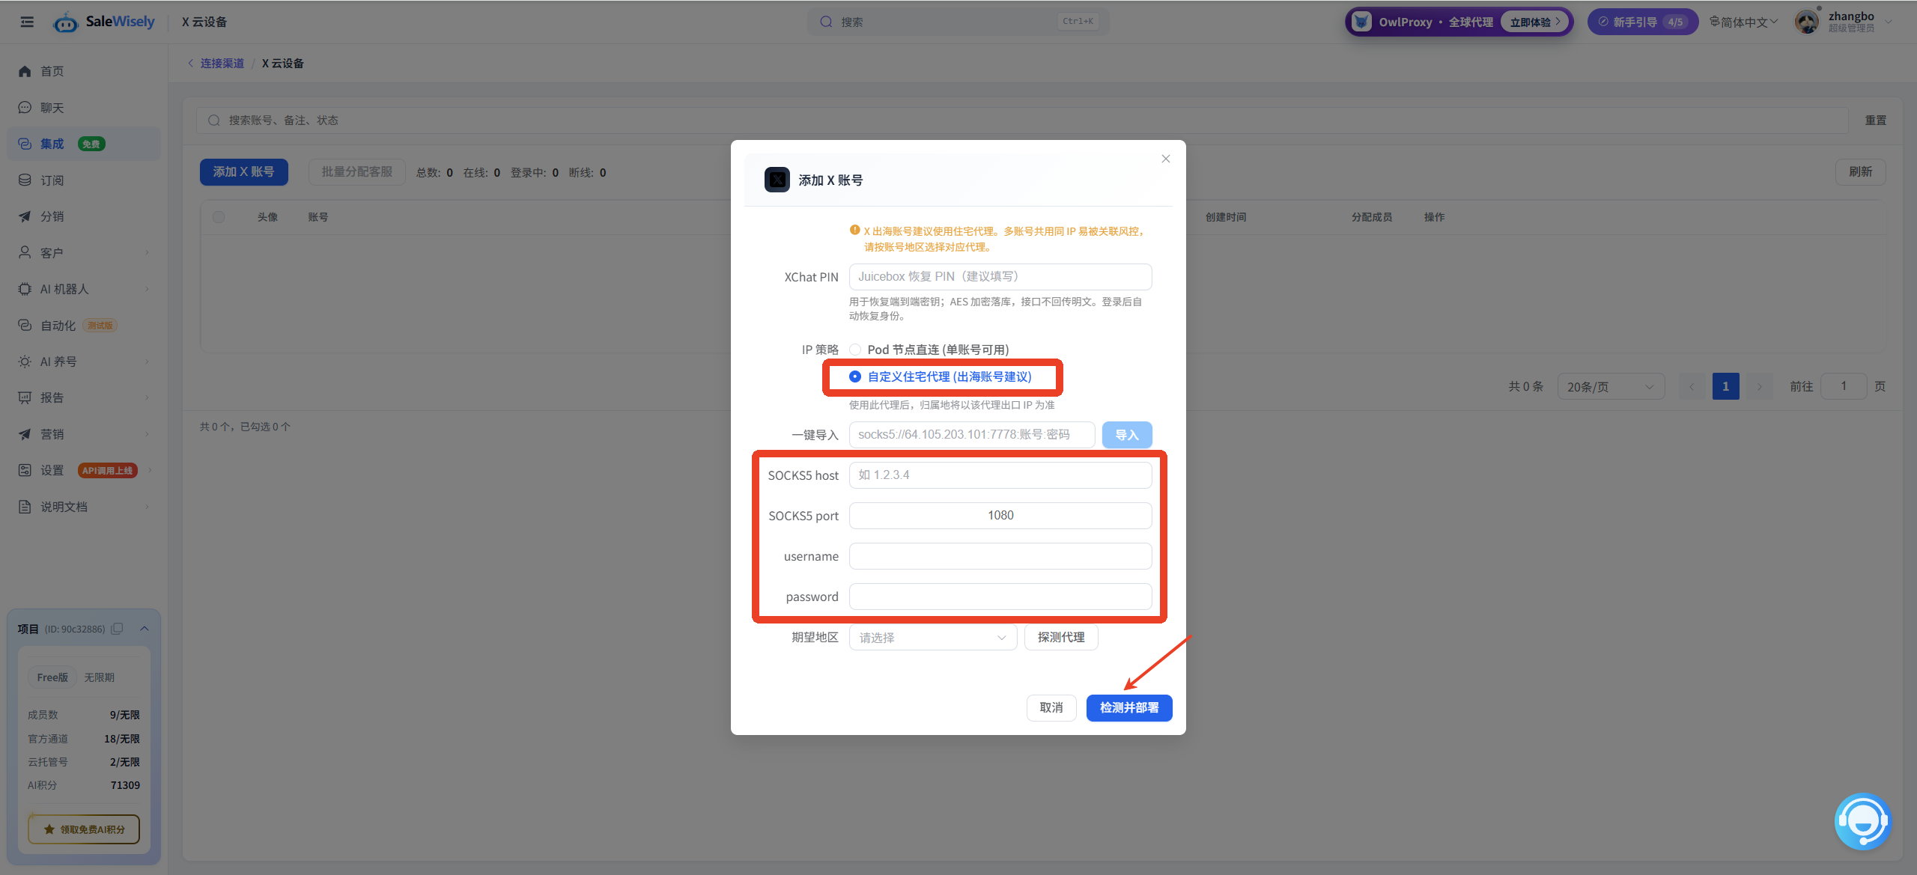Click 探测代理 button
1917x875 pixels.
coord(1061,637)
